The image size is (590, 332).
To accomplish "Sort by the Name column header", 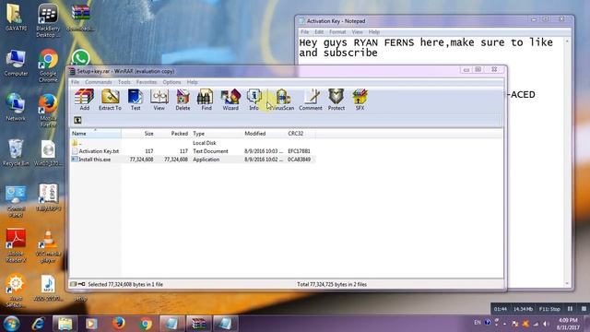I will coord(96,134).
